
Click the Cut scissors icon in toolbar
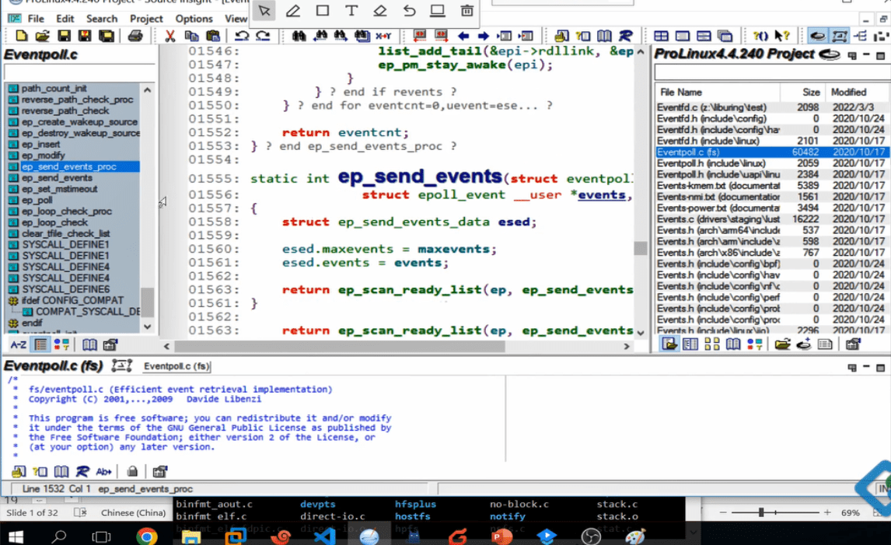[169, 36]
